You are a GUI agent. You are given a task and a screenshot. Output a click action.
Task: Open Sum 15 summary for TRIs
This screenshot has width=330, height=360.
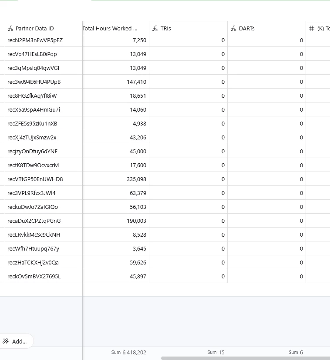point(216,352)
